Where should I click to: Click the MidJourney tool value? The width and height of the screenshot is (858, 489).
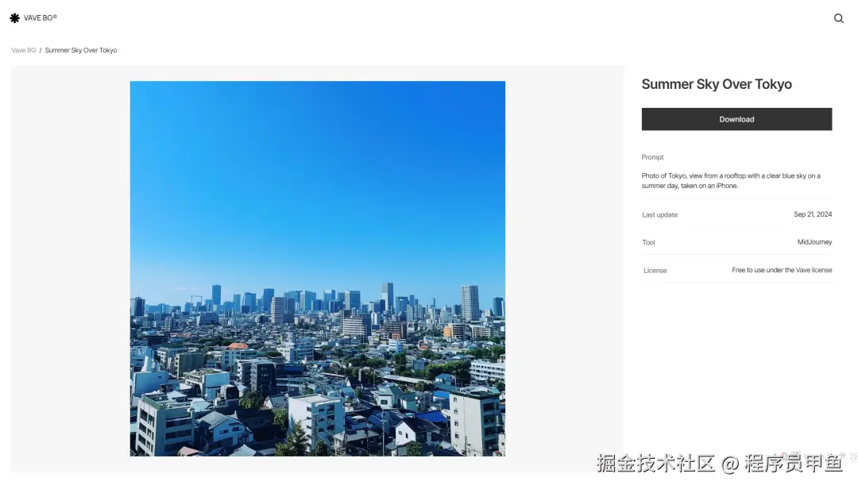pyautogui.click(x=814, y=242)
